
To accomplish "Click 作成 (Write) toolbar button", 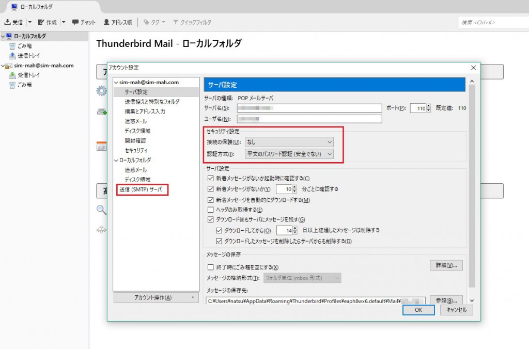I will tap(47, 22).
